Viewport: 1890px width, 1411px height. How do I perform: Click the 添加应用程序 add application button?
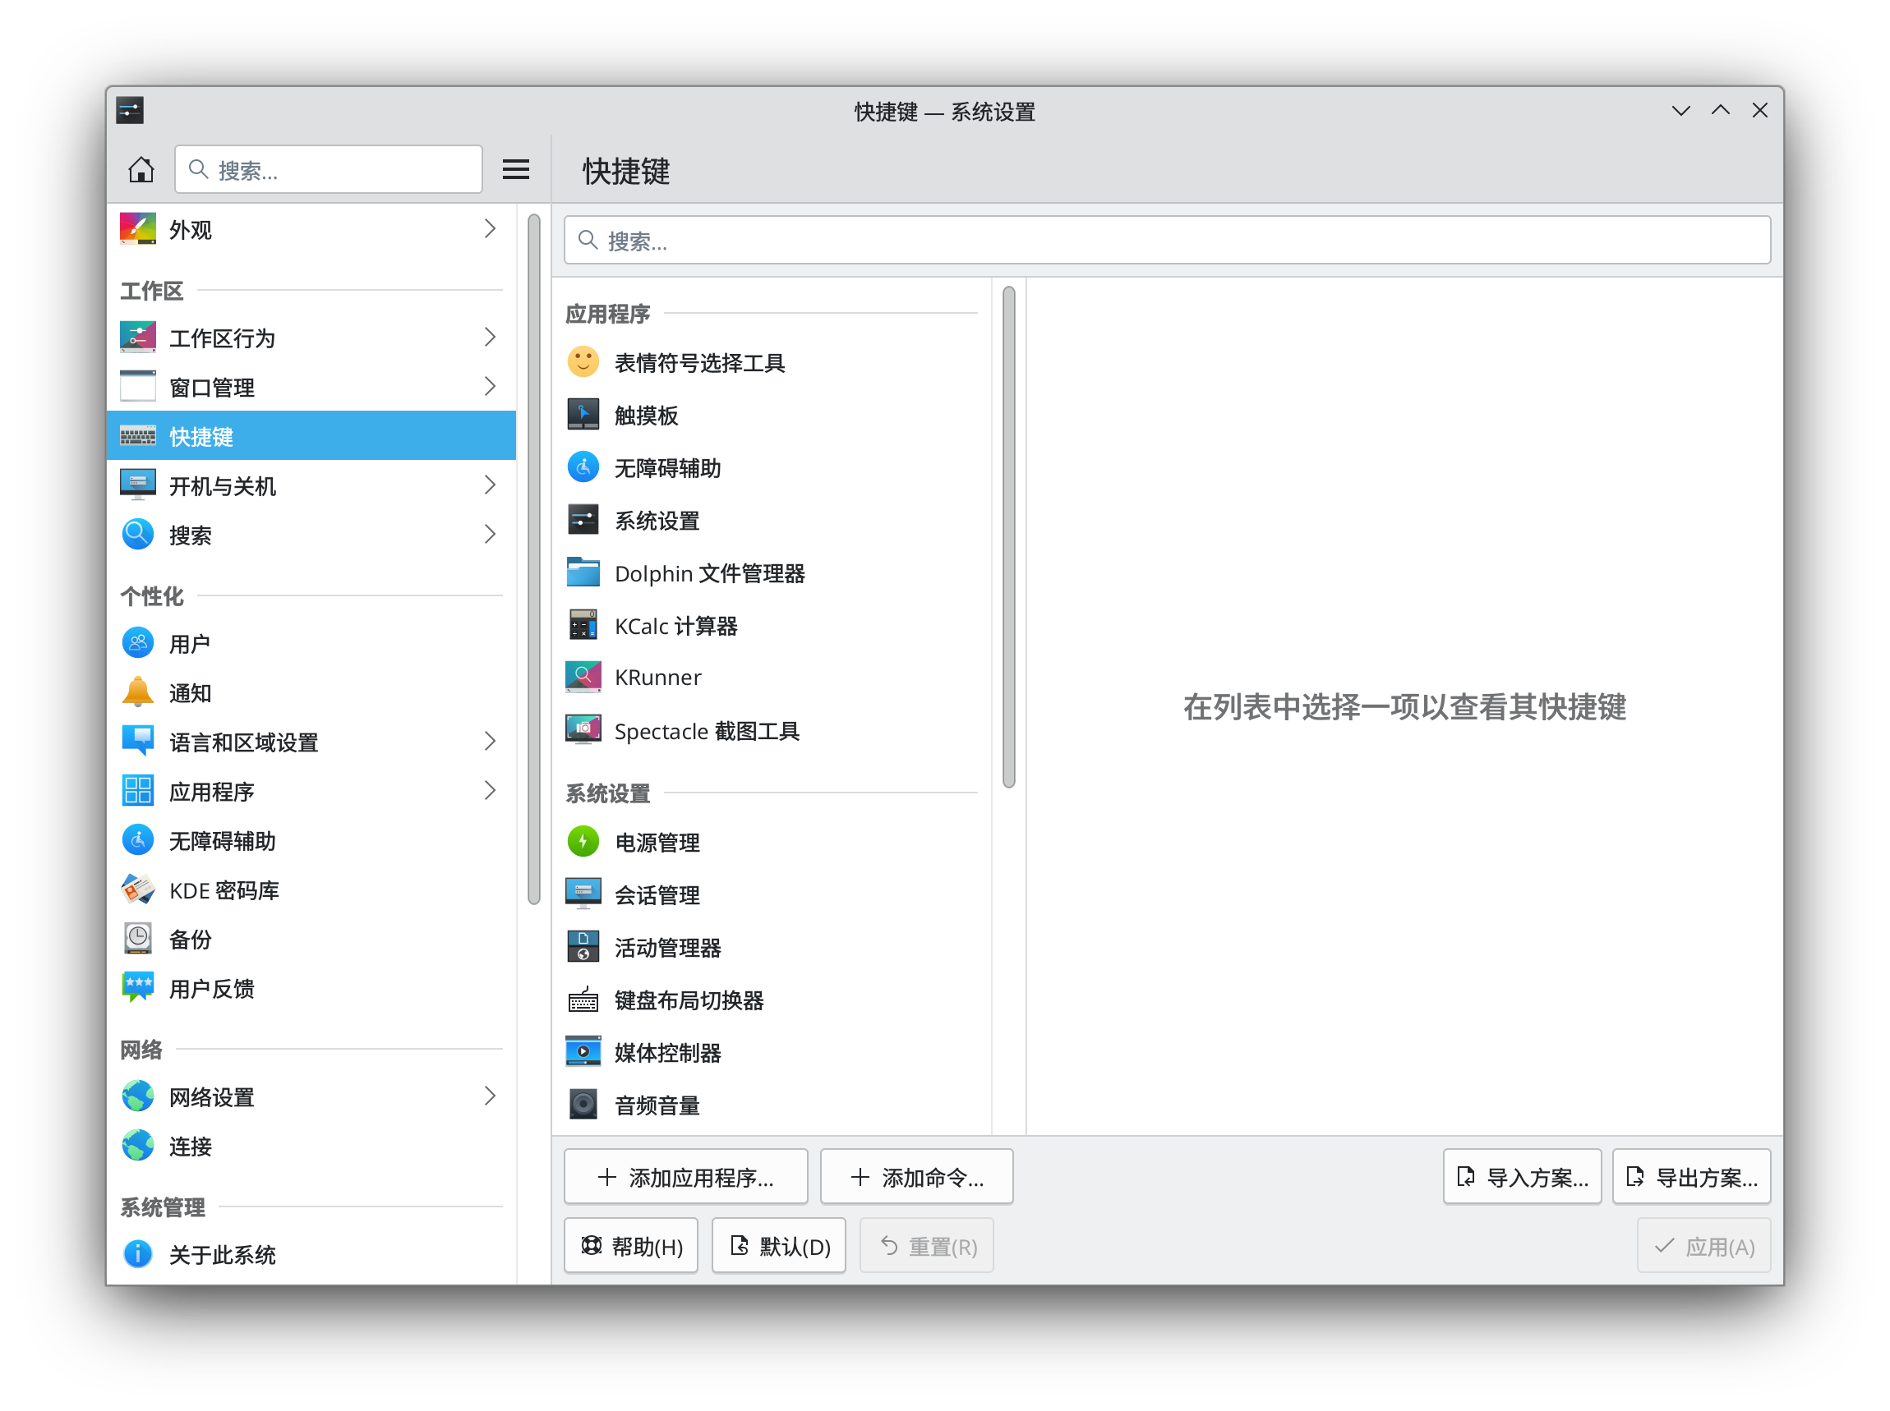click(x=685, y=1177)
